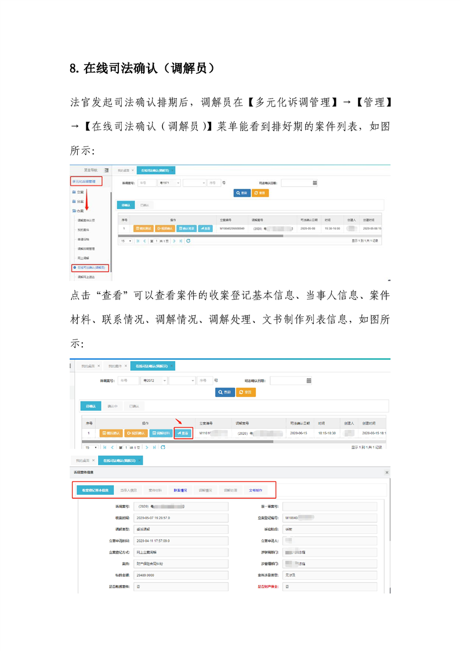This screenshot has height=651, width=460.
Task: Select the 收案登记基本信息 tab
Action: click(x=95, y=490)
